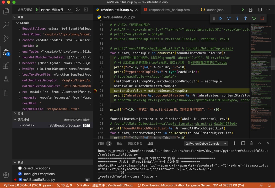
Task: Open the Test flask view
Action: tap(6, 79)
